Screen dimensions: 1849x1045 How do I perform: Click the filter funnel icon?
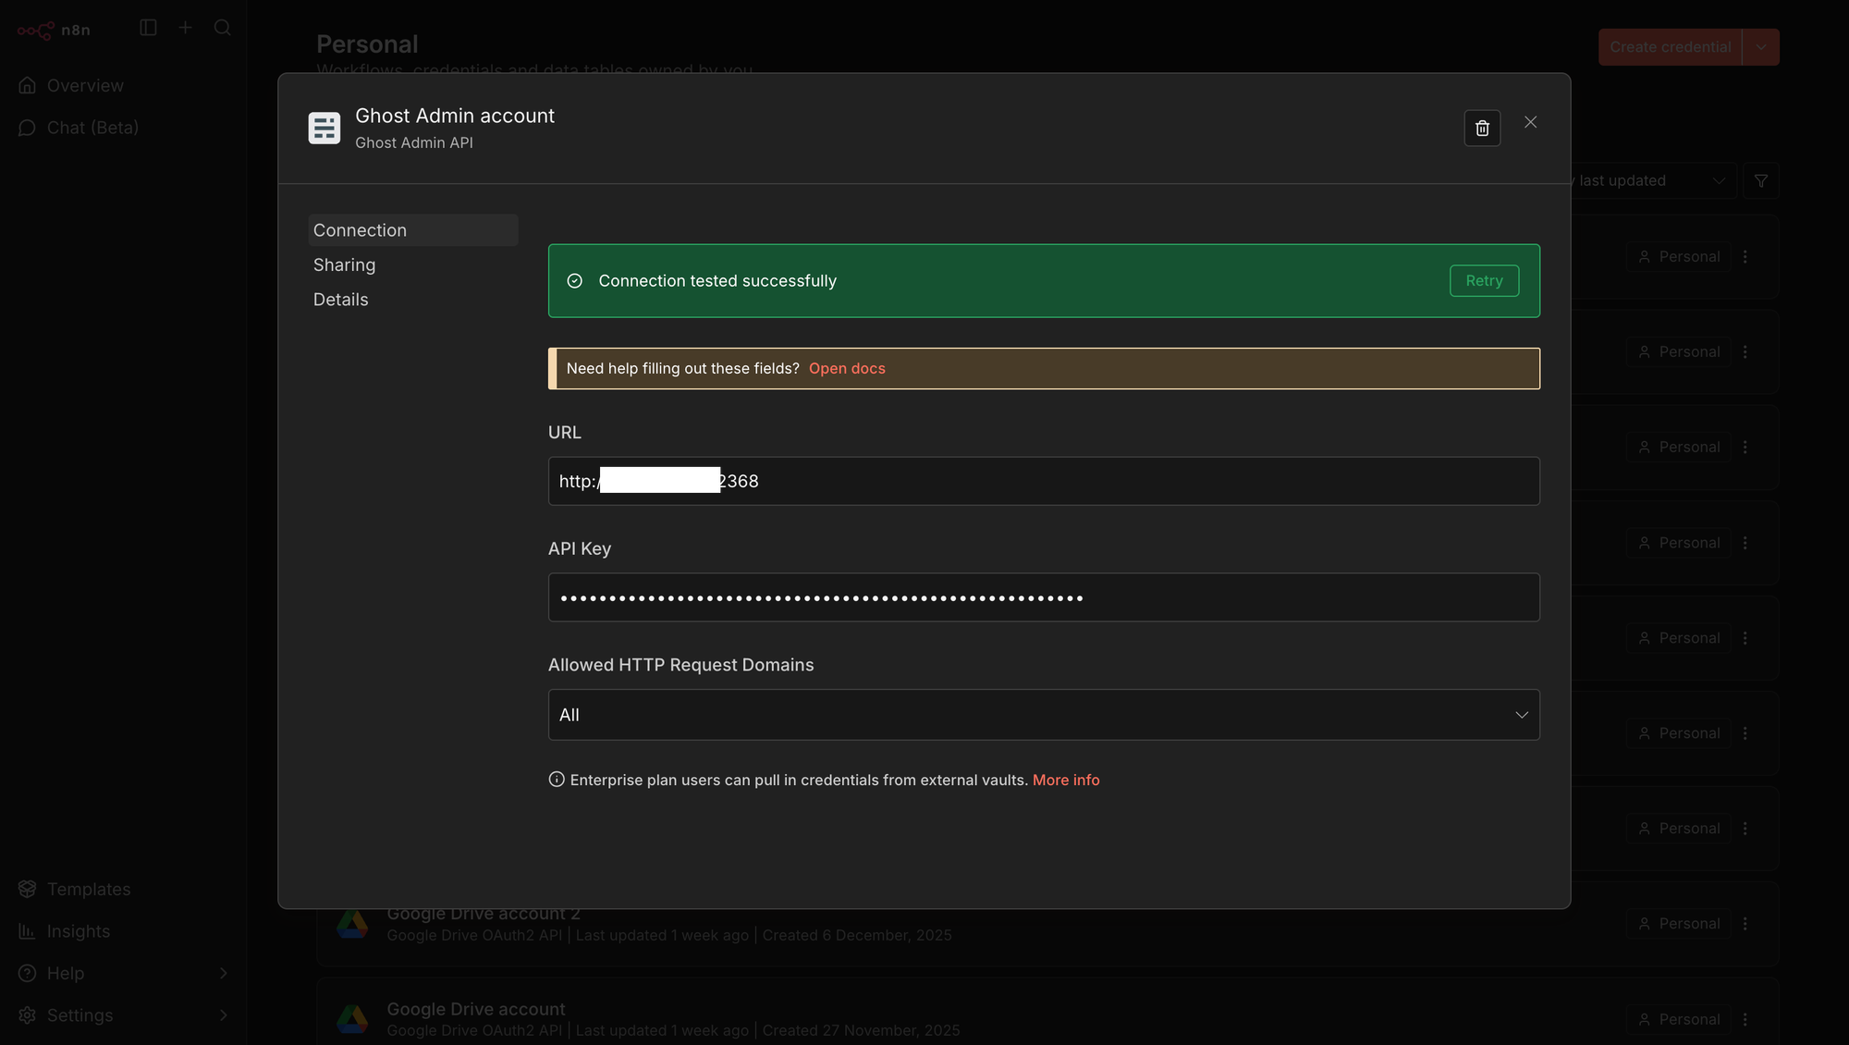pos(1760,181)
